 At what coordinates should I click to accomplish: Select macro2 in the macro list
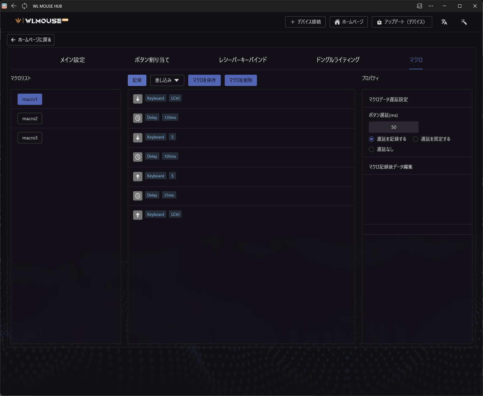[x=30, y=119]
